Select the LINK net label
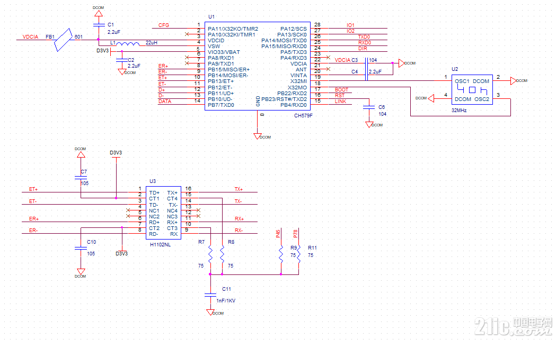Viewport: 556px width, 340px height. 340,102
